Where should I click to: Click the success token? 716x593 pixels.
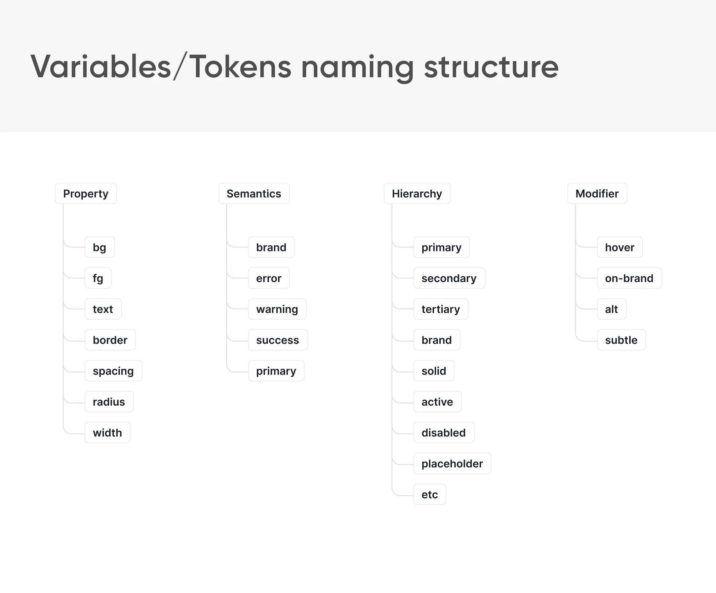pyautogui.click(x=278, y=340)
